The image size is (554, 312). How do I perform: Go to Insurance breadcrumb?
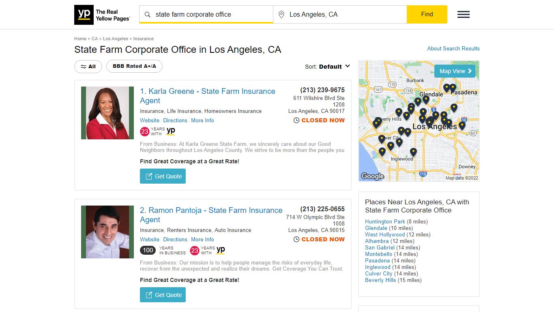click(144, 39)
